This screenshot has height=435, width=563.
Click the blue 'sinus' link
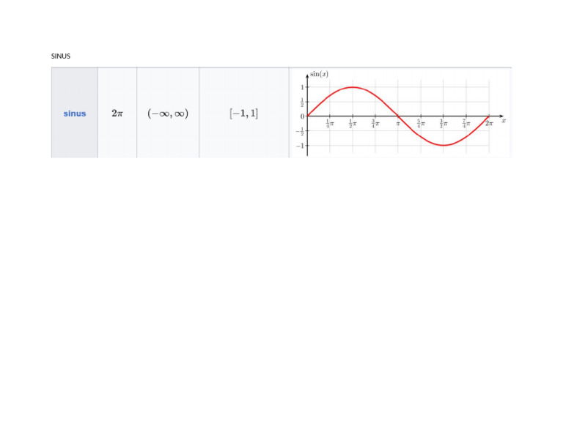click(x=75, y=114)
